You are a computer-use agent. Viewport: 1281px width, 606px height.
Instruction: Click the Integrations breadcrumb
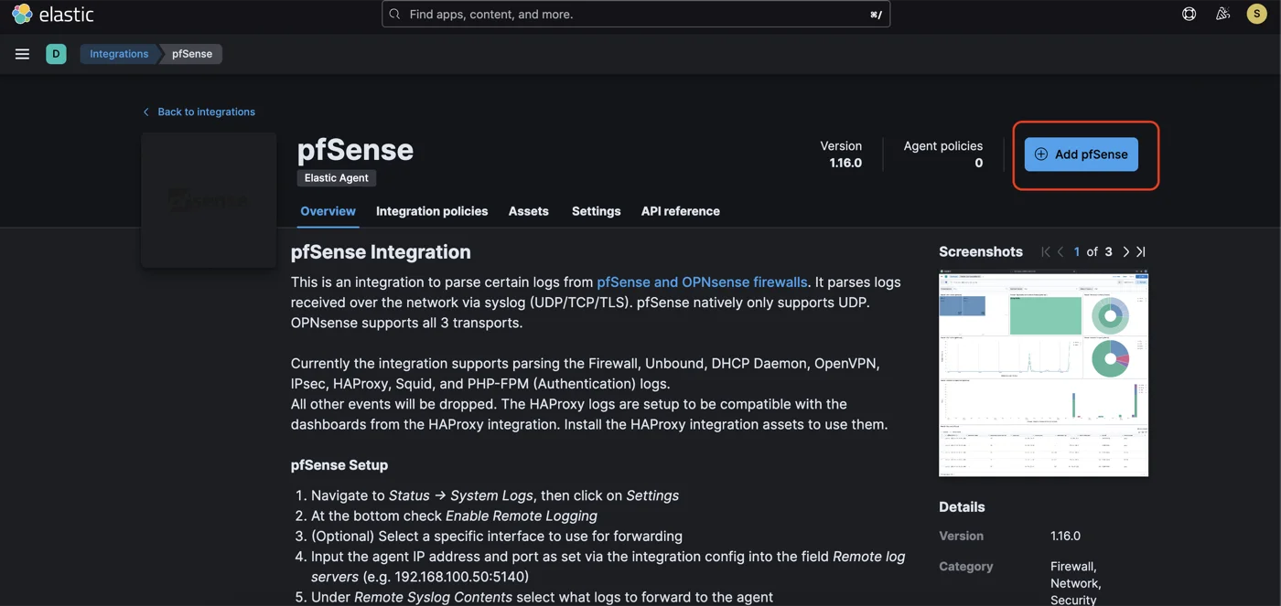119,54
